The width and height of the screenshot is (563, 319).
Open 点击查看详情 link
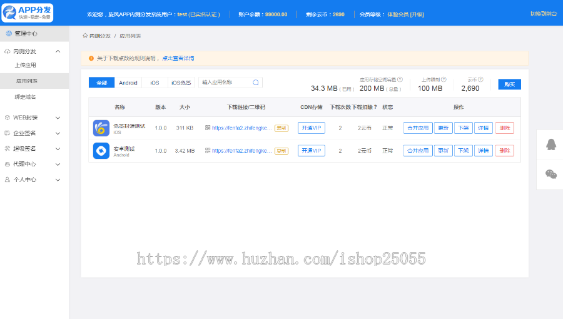pos(178,58)
